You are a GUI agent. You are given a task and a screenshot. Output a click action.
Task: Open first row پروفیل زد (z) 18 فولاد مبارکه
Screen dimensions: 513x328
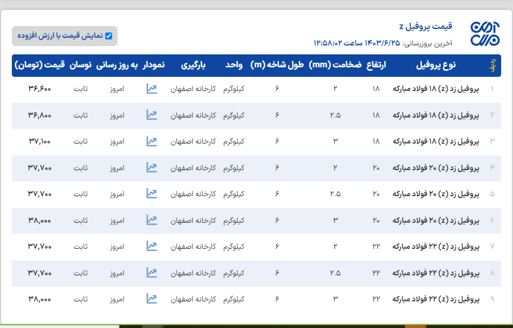pyautogui.click(x=436, y=89)
